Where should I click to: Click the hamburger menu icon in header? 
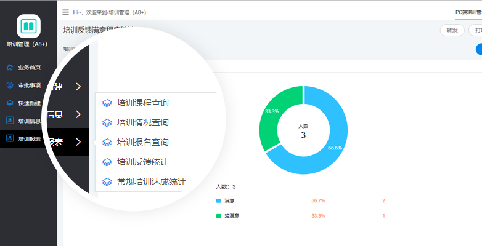[x=66, y=12]
